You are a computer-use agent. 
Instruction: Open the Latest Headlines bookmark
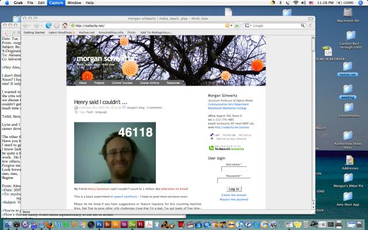click(x=60, y=32)
